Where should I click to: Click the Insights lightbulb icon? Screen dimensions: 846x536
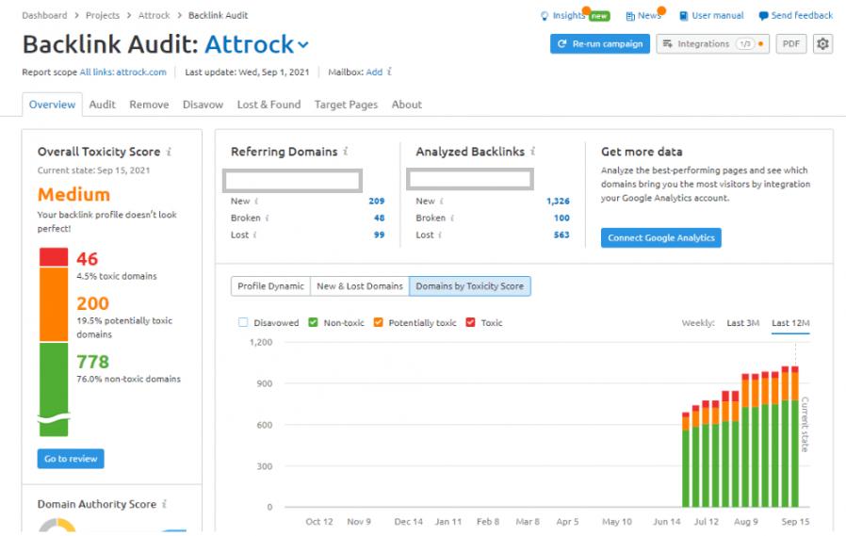click(x=545, y=16)
